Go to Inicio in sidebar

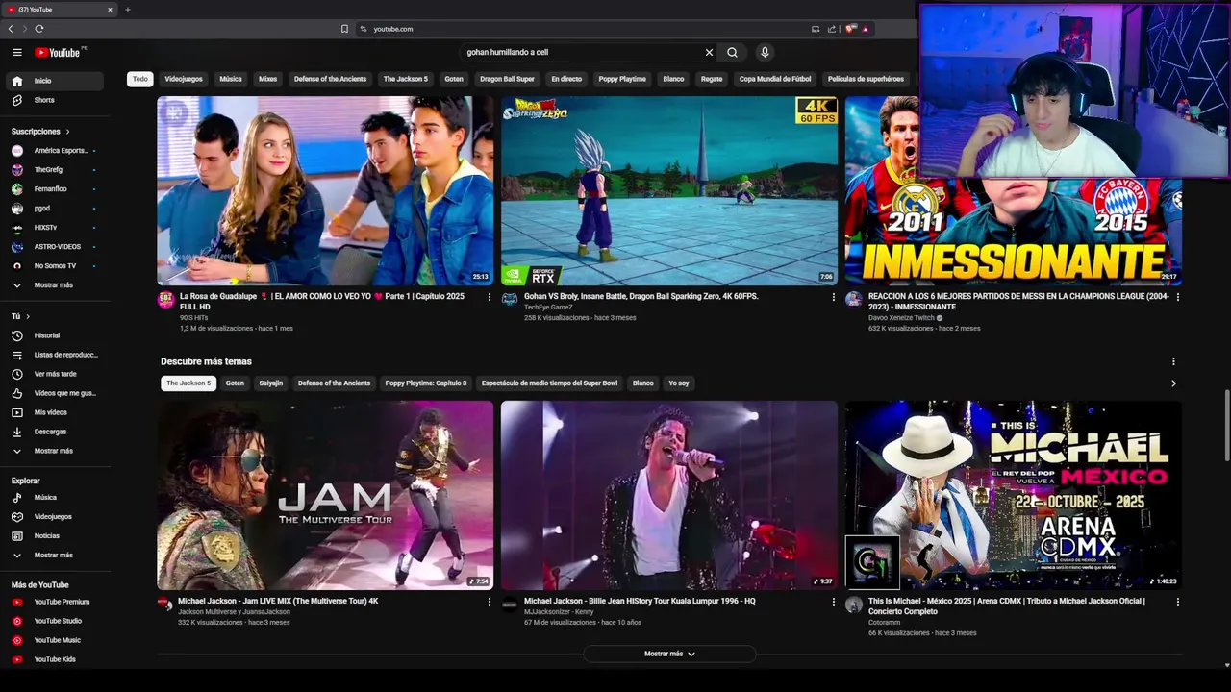[x=54, y=81]
